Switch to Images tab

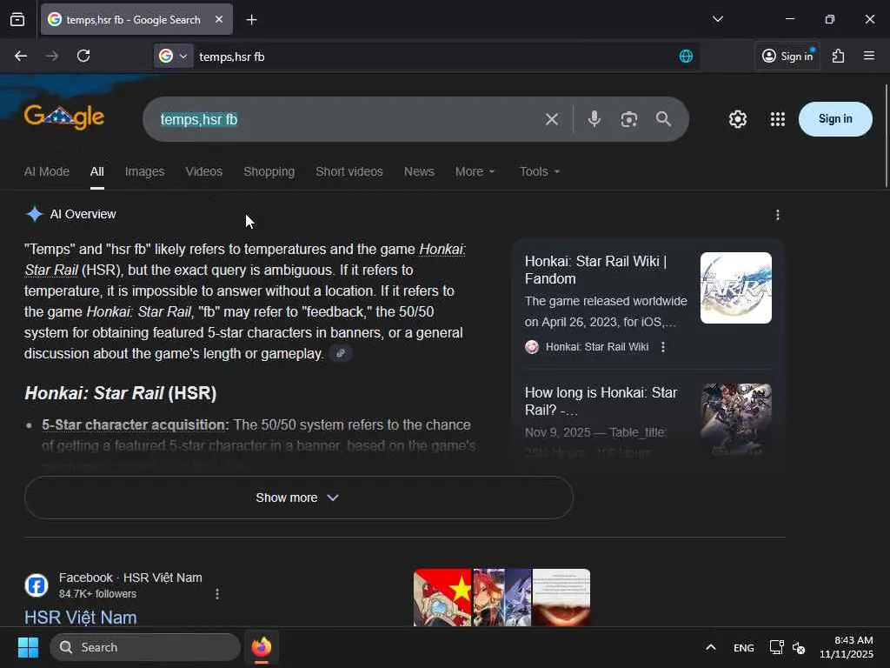[x=145, y=171]
